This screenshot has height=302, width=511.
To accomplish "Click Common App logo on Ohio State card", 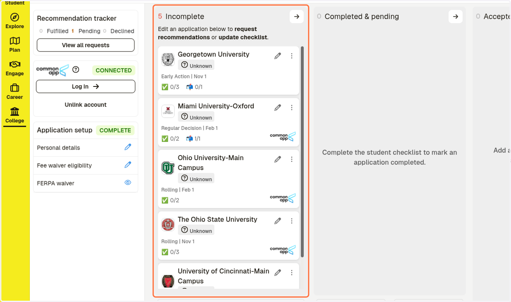I will coord(282,250).
